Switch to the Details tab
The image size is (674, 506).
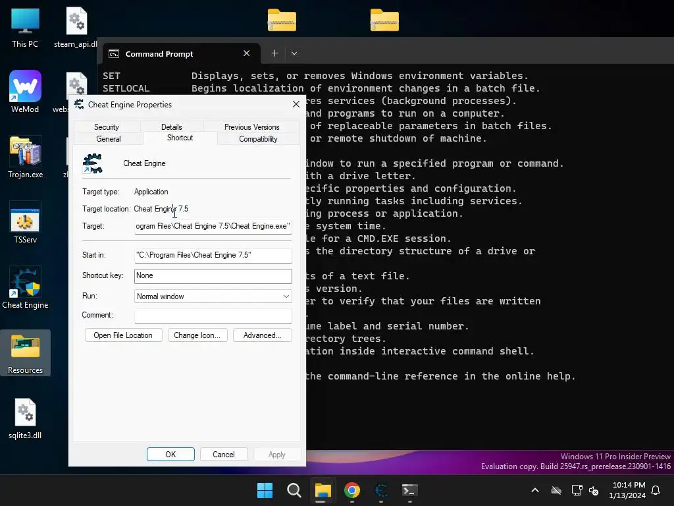tap(172, 127)
